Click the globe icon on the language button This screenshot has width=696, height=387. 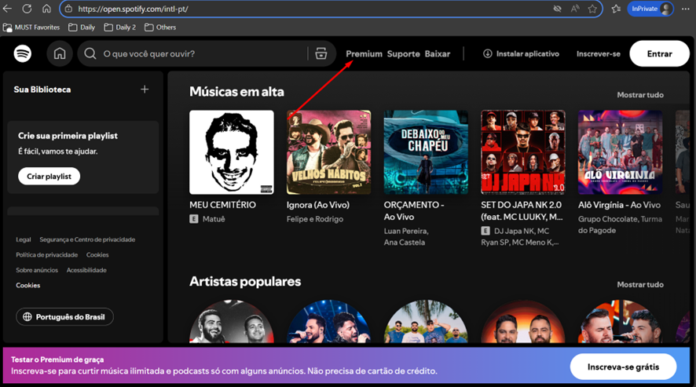click(x=27, y=317)
